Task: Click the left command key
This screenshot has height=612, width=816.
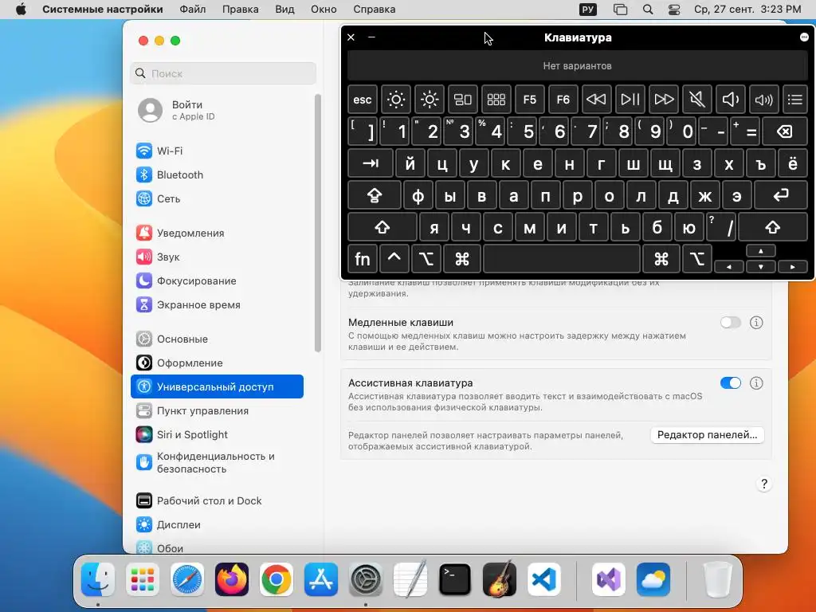Action: [x=462, y=259]
